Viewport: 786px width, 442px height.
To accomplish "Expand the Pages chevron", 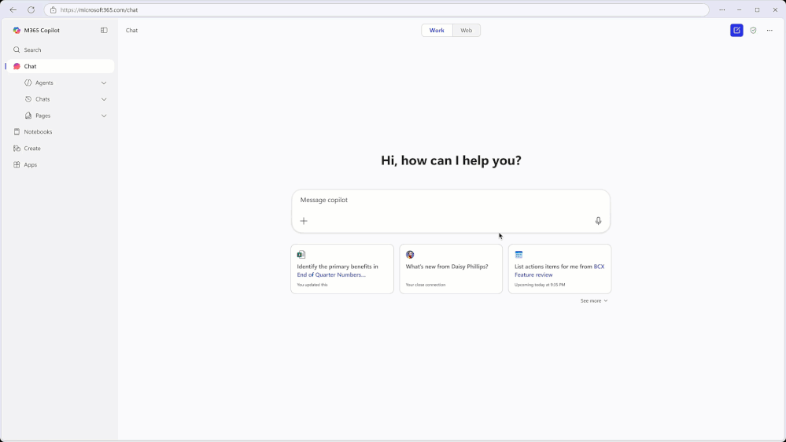I will [x=104, y=116].
